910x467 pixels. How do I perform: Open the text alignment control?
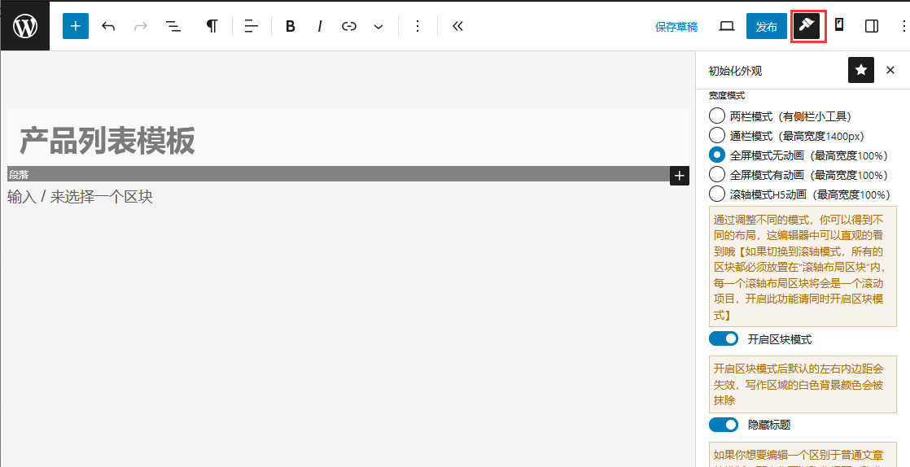(251, 26)
